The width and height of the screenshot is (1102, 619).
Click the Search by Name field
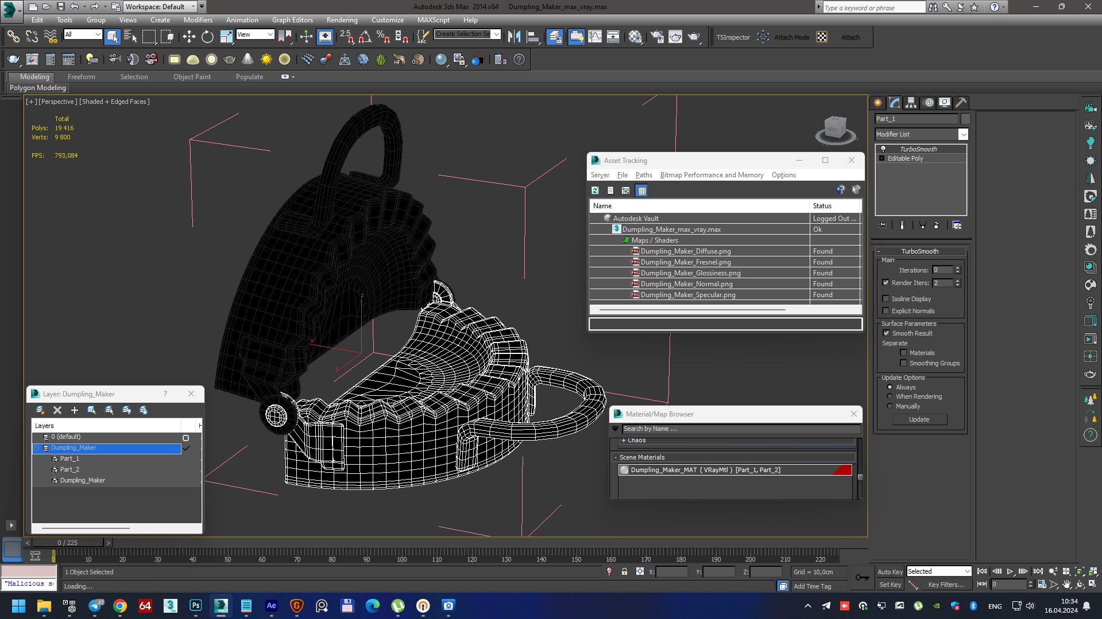741,429
